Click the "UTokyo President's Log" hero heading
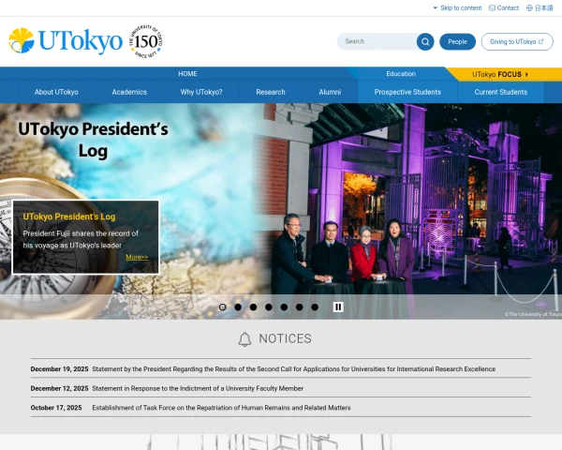The height and width of the screenshot is (450, 562). click(x=93, y=140)
